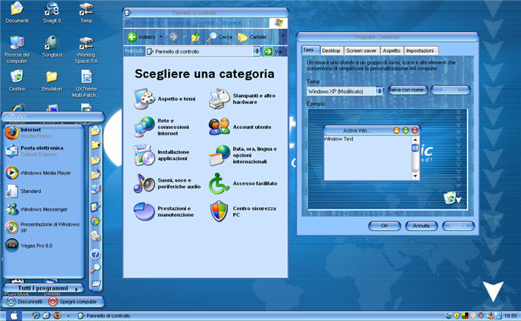The height and width of the screenshot is (321, 521).
Task: Launch Windows Media Player from Start menu
Action: click(x=42, y=173)
